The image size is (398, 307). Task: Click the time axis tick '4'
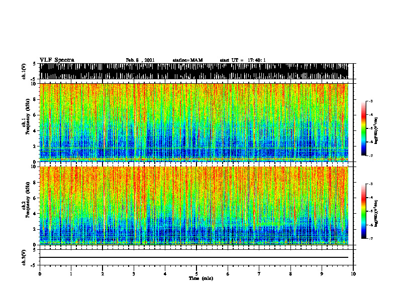[x=165, y=274]
